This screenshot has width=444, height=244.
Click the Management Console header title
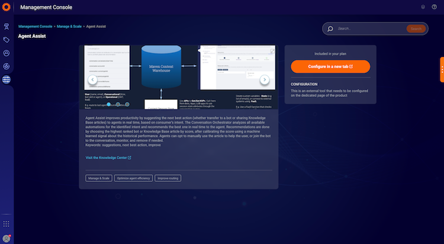(46, 7)
